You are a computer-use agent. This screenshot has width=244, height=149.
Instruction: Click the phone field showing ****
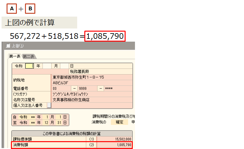point(118,89)
